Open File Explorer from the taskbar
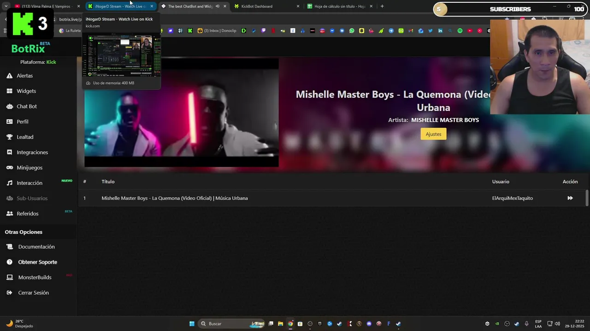This screenshot has height=331, width=590. coord(280,324)
